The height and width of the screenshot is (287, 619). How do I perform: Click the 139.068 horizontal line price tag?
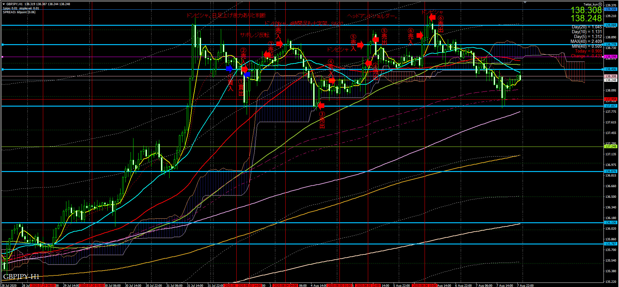611,25
